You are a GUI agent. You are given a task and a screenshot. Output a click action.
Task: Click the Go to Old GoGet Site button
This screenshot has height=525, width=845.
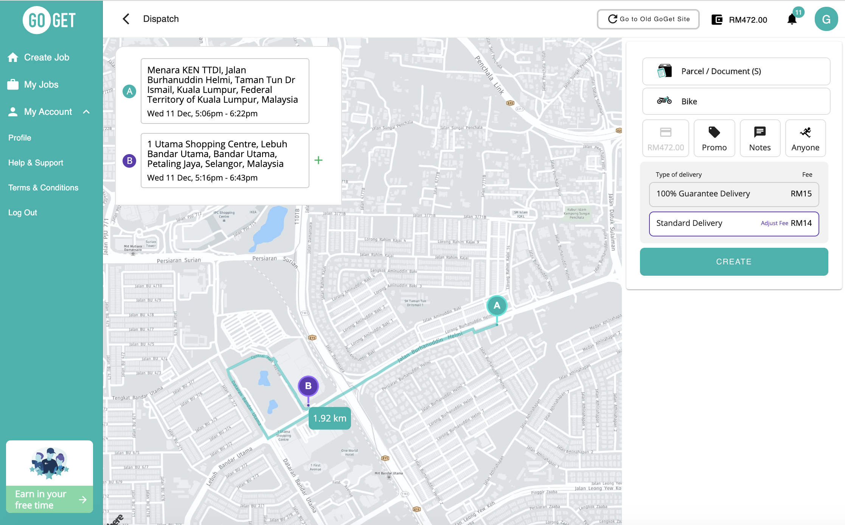point(648,19)
